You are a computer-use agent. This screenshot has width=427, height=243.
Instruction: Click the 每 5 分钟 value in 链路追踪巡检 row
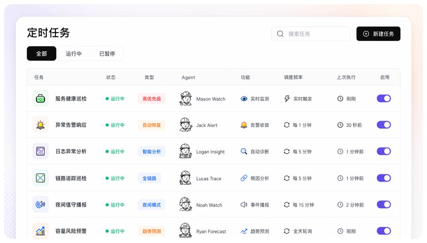(302, 178)
